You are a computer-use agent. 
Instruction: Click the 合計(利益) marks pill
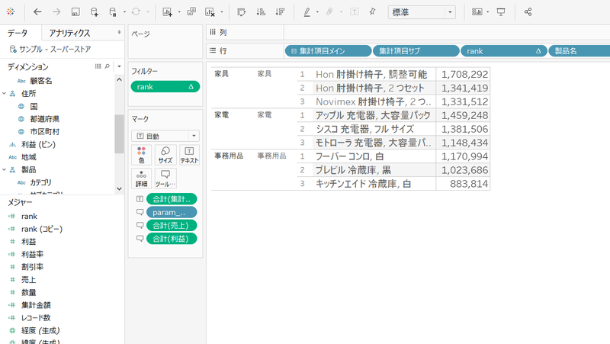172,239
